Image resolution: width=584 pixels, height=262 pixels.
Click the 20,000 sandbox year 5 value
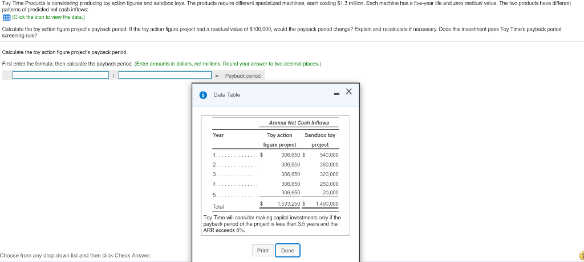coord(331,193)
